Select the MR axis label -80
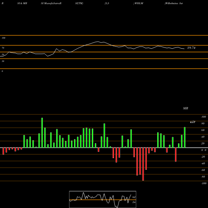 point(203,177)
